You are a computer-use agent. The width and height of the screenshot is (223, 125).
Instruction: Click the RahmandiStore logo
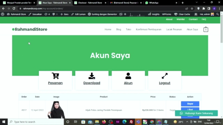click(30, 29)
